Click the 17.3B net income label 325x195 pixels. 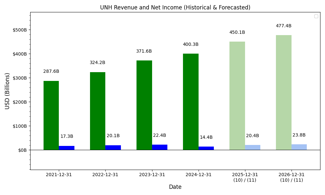[67, 136]
